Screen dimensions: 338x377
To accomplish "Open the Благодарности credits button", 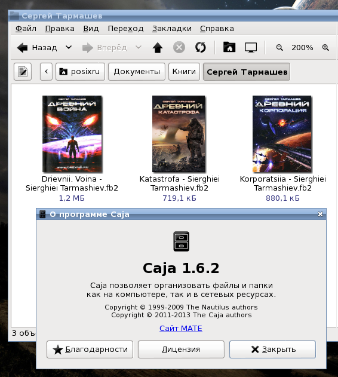I will click(x=90, y=350).
